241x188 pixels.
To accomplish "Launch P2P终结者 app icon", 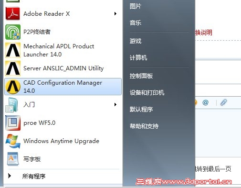I will pyautogui.click(x=13, y=32).
